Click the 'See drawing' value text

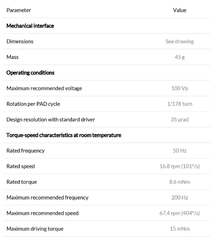(179, 42)
